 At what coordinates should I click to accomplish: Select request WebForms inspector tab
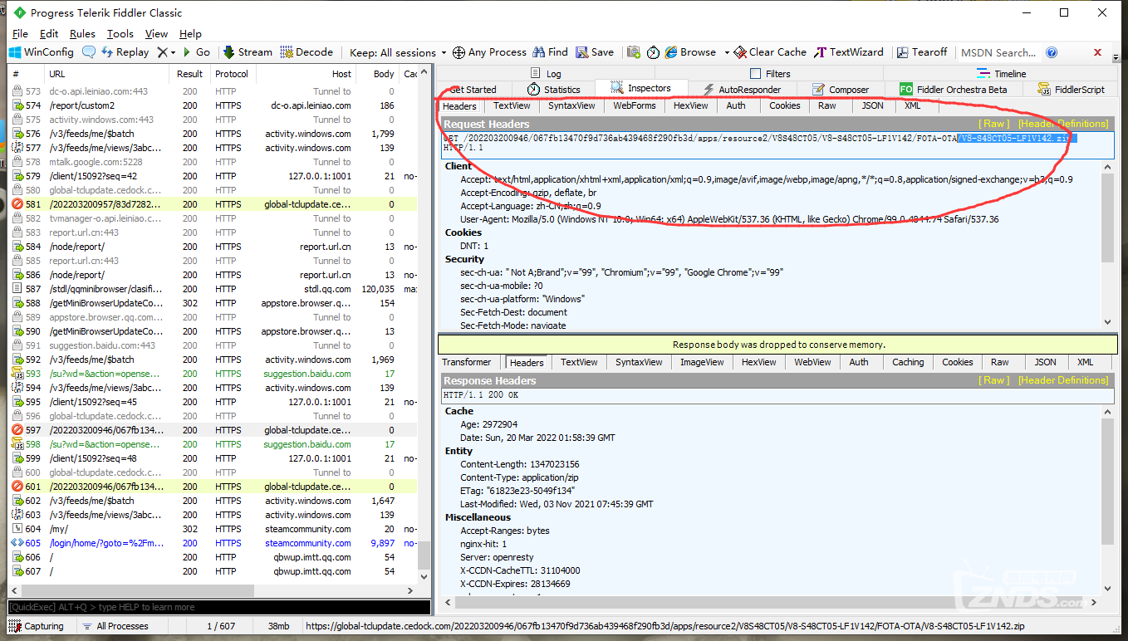pos(635,105)
